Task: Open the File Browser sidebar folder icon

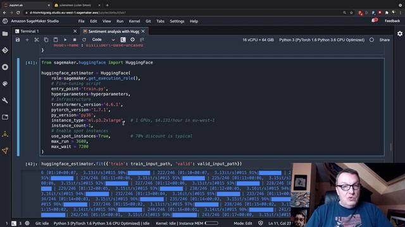Action: [x=5, y=33]
